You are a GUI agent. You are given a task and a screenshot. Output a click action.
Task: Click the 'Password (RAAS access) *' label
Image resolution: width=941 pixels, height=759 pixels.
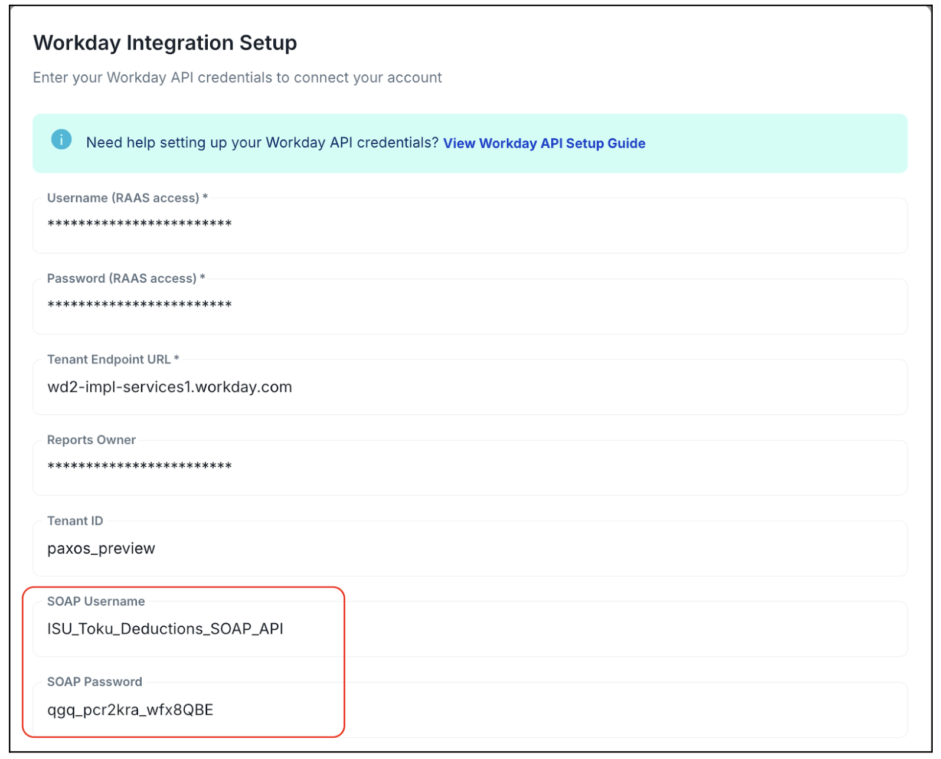point(126,278)
